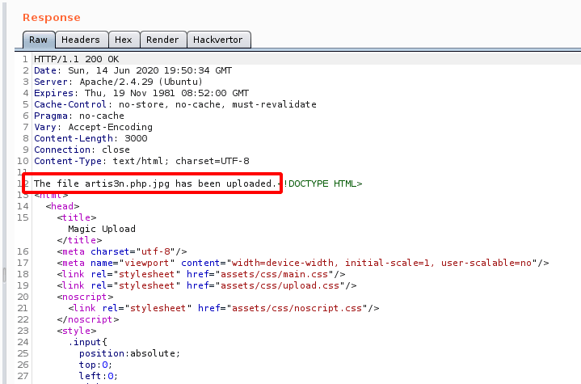Click the 'Magic Upload' title text
The height and width of the screenshot is (384, 581).
(x=102, y=229)
